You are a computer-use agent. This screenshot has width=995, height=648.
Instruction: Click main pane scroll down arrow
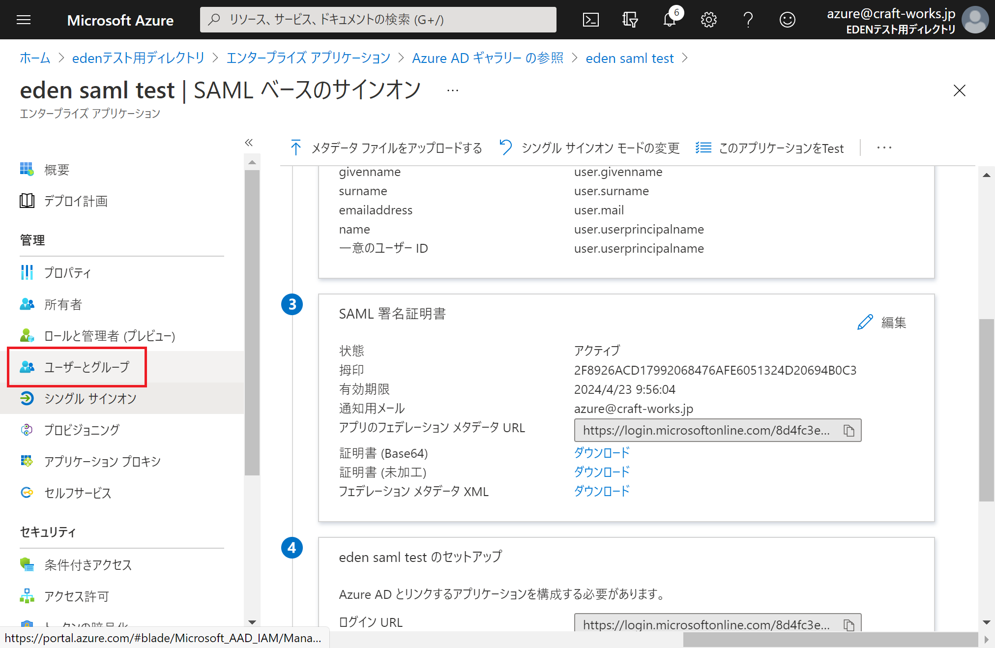click(x=986, y=622)
